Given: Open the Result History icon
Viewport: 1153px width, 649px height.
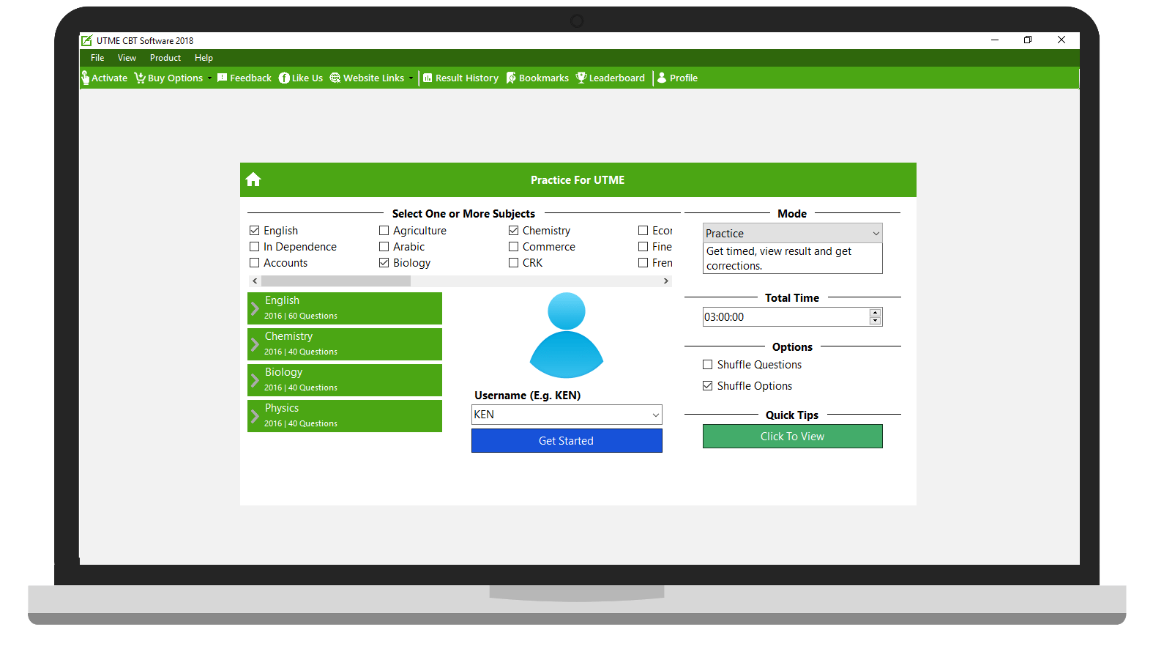Looking at the screenshot, I should (428, 78).
